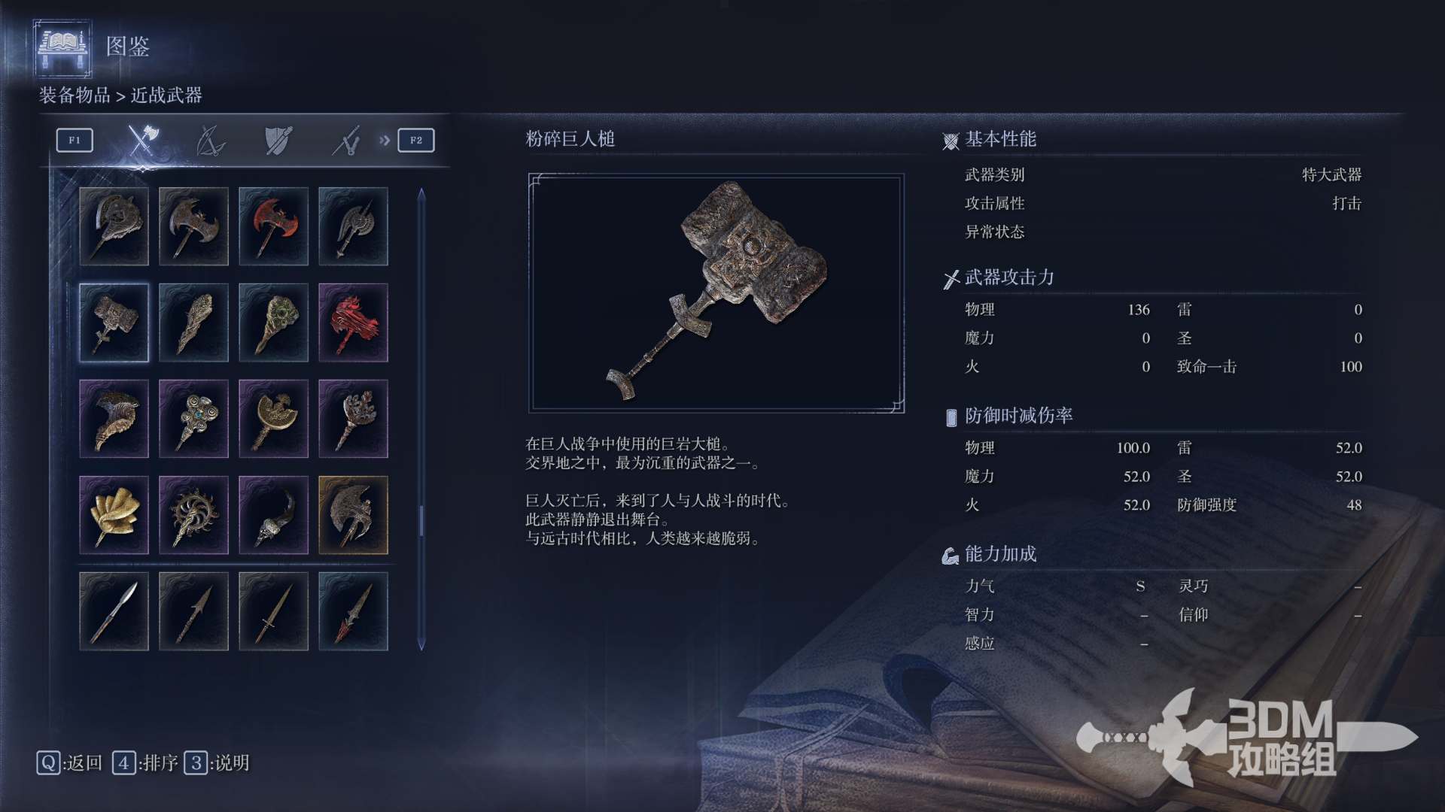Open the sword-and-staff category tab

(x=346, y=141)
